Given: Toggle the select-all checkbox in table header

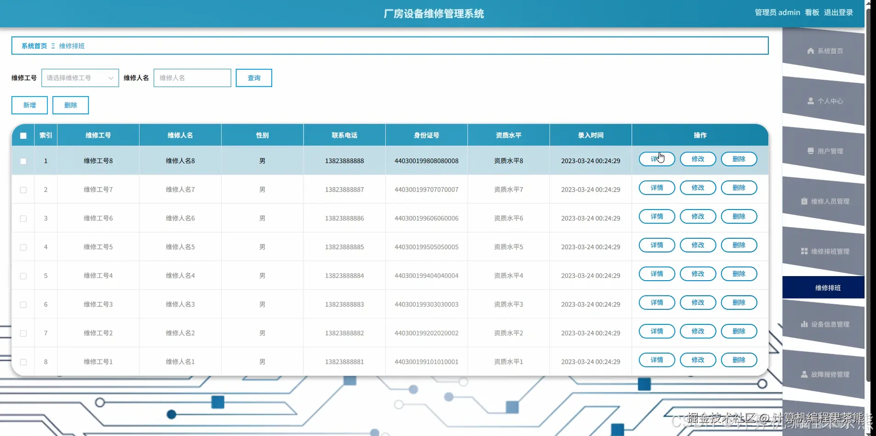Looking at the screenshot, I should tap(23, 136).
